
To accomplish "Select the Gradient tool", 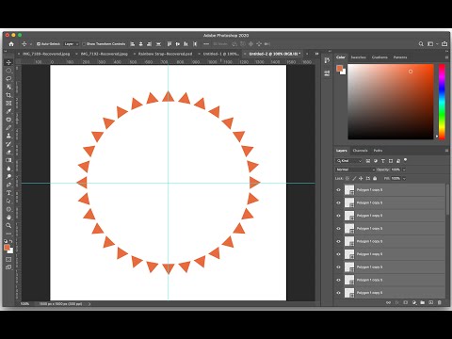I will pyautogui.click(x=8, y=160).
